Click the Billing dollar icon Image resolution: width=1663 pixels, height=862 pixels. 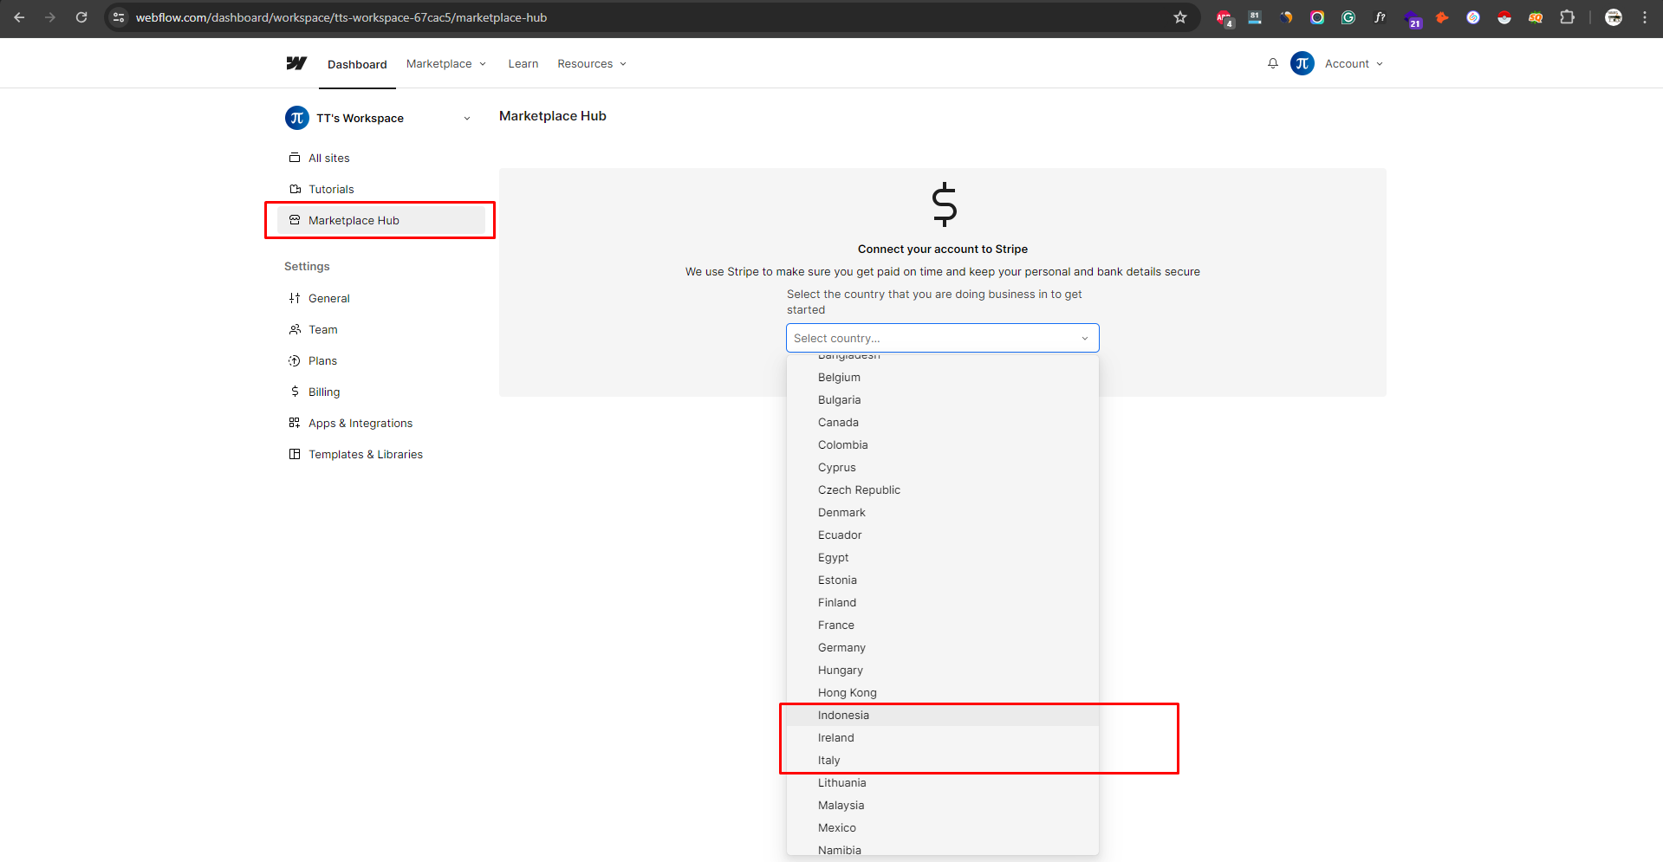click(295, 392)
